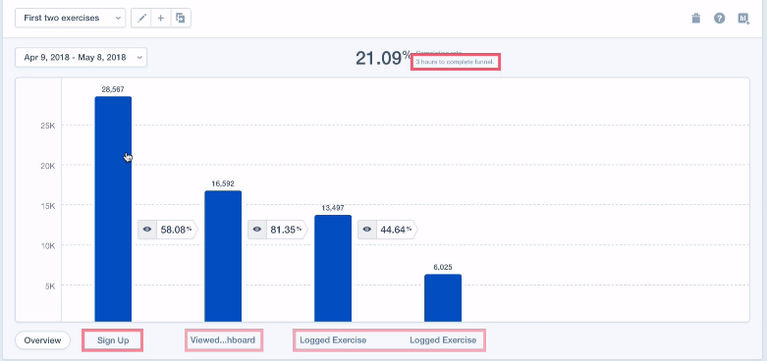The height and width of the screenshot is (361, 767).
Task: Duplicate the funnel with the copy icon
Action: [x=181, y=18]
